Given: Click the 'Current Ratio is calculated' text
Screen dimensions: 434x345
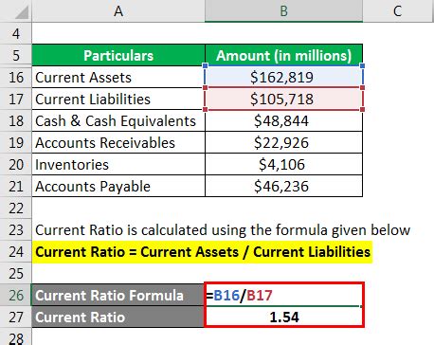Looking at the screenshot, I should click(x=223, y=229).
